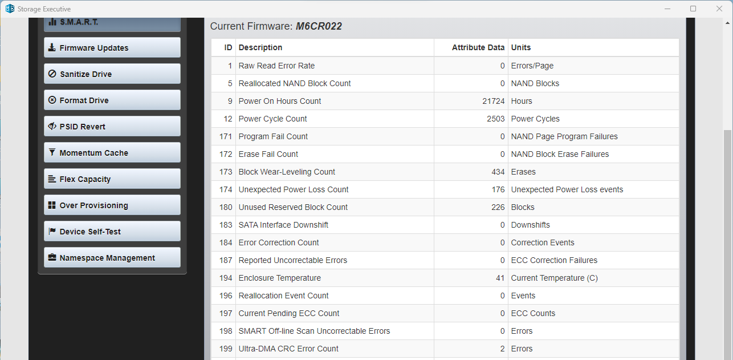Go to the Over Provisioning page

[112, 205]
